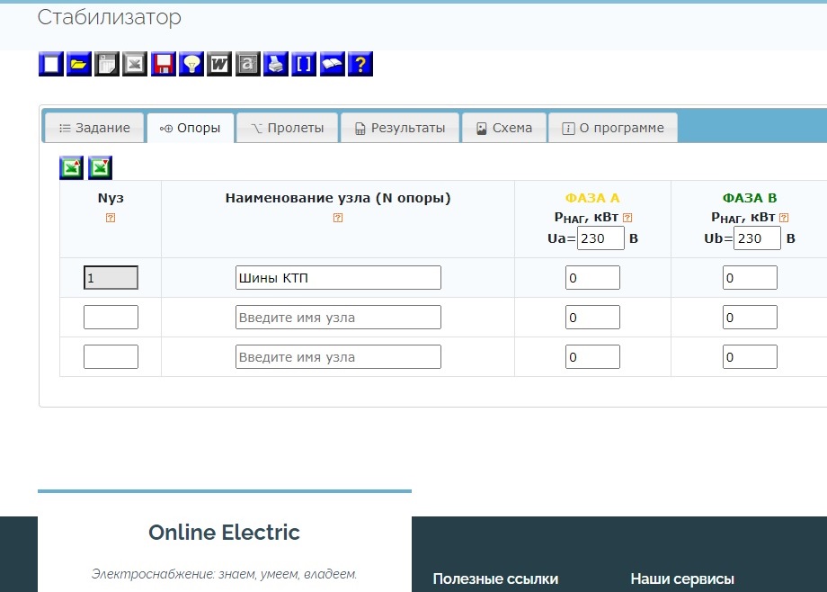Switch to the Задание tab

(x=94, y=128)
